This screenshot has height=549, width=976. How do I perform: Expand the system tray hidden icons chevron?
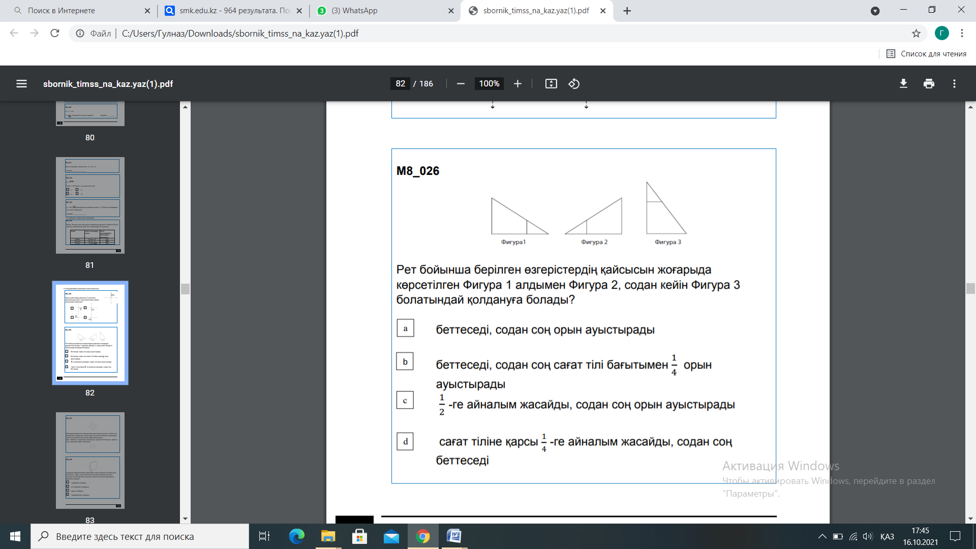[x=822, y=536]
